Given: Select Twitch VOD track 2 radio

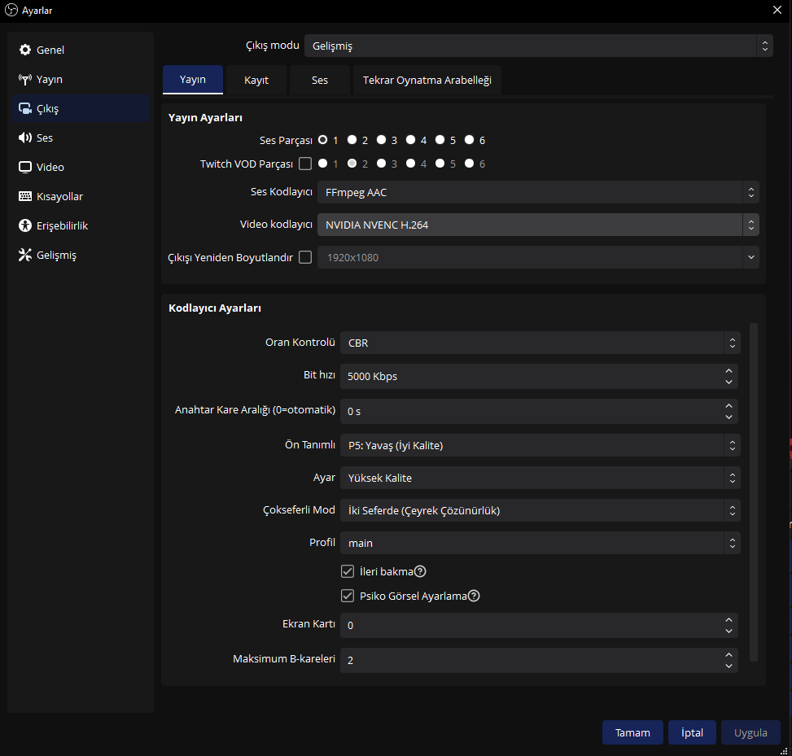Looking at the screenshot, I should pyautogui.click(x=352, y=164).
